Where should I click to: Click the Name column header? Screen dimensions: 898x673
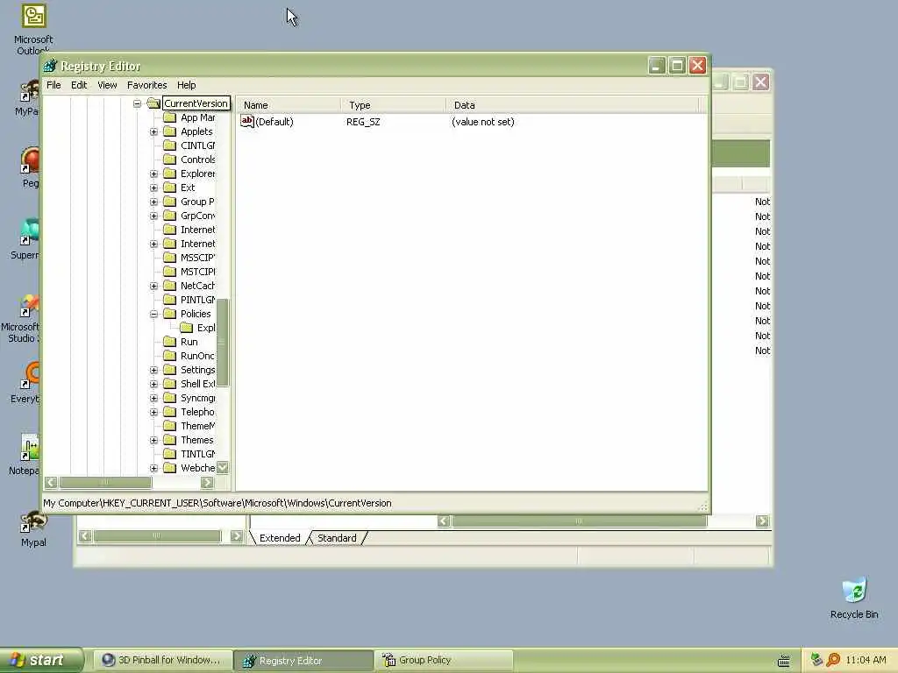point(289,105)
